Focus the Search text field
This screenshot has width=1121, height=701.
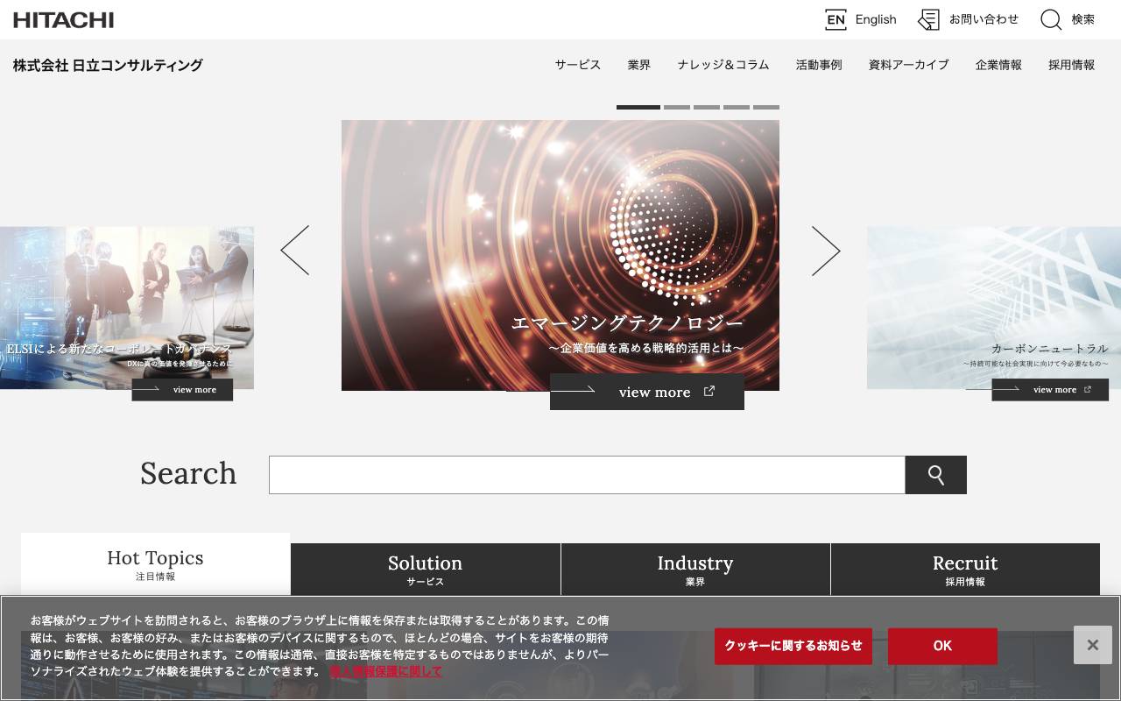click(x=587, y=475)
